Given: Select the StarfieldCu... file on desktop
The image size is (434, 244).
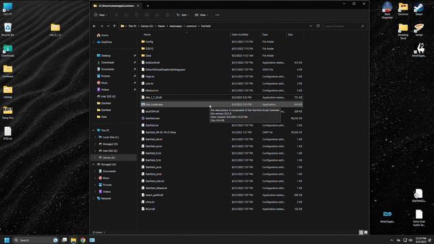Looking at the screenshot, I should coord(419,195).
